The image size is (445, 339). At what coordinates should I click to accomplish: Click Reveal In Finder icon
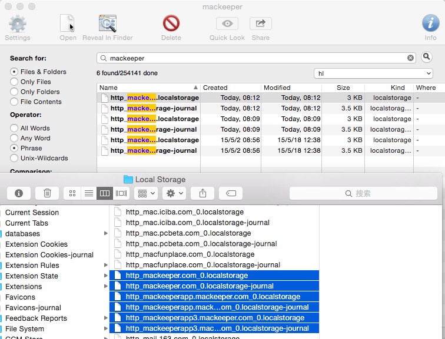108,24
